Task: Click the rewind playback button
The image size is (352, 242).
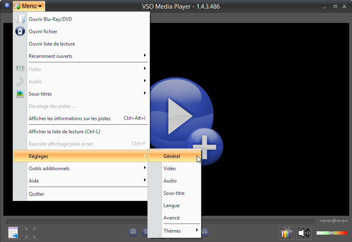Action: [133, 233]
